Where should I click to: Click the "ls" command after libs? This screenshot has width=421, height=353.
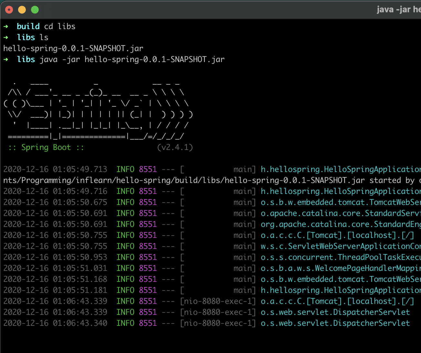click(44, 37)
